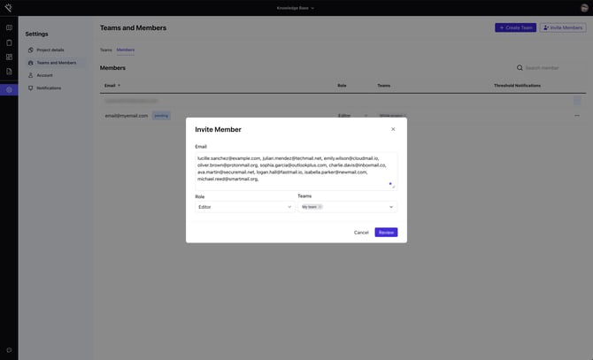Switch to the Members tab

pos(125,50)
